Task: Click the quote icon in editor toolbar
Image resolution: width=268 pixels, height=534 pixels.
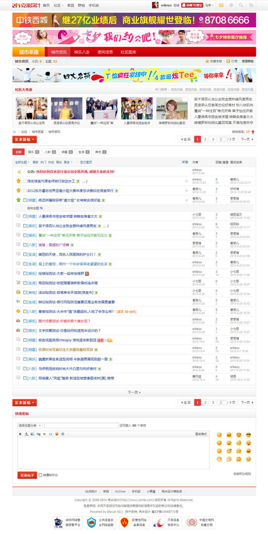Action: tap(44, 434)
